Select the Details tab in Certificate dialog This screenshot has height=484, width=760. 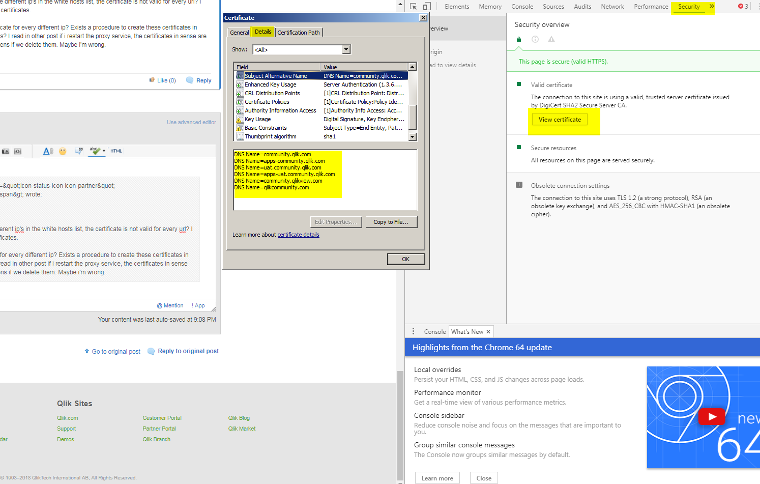pyautogui.click(x=263, y=32)
